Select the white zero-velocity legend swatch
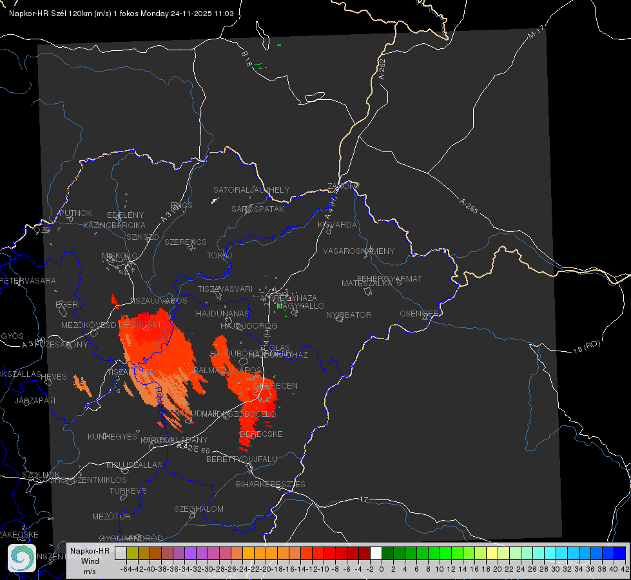The height and width of the screenshot is (580, 631). (376, 553)
